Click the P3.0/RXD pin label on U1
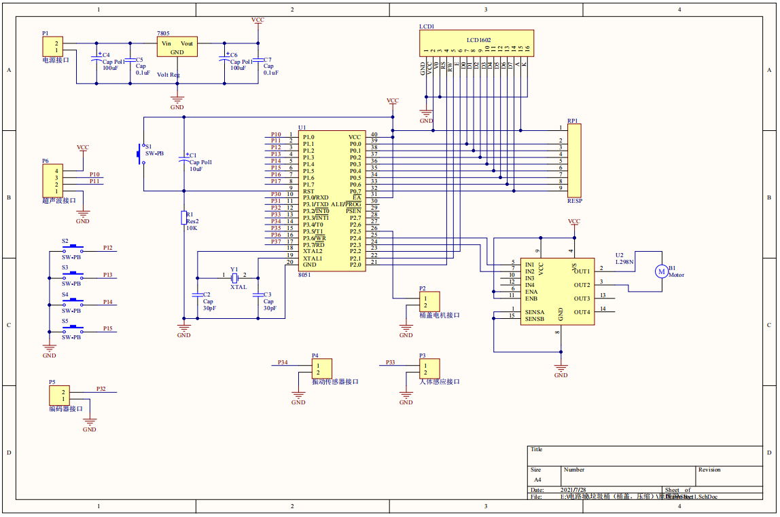 point(316,197)
